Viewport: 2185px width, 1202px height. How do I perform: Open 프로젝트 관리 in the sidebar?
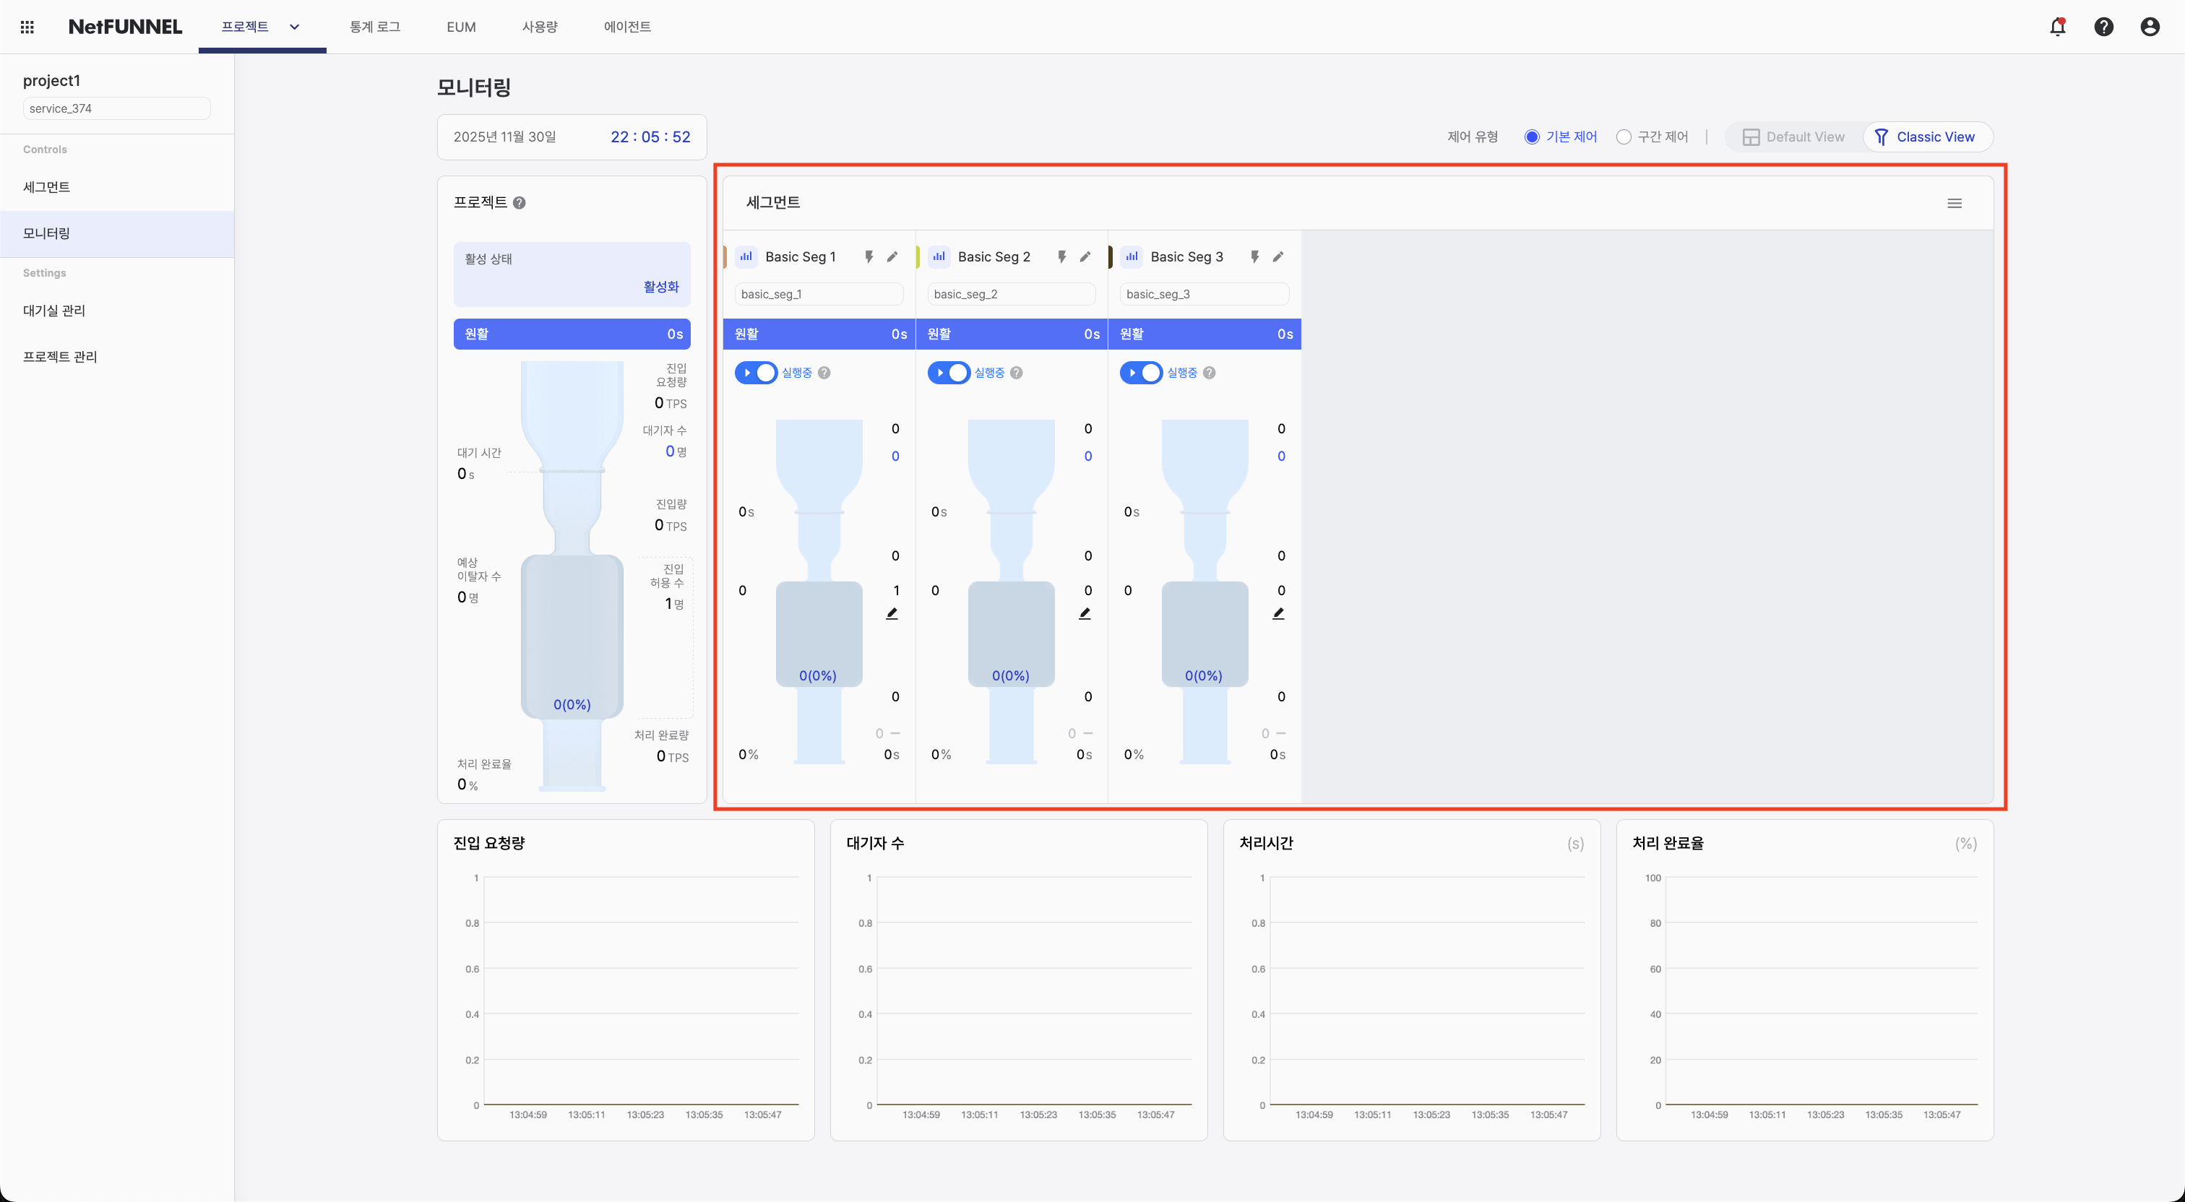[59, 356]
